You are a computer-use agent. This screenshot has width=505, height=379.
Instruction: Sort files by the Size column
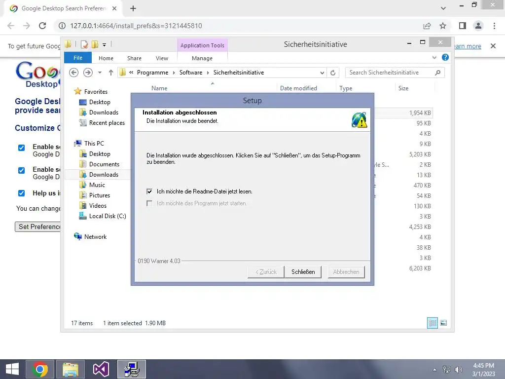(403, 88)
